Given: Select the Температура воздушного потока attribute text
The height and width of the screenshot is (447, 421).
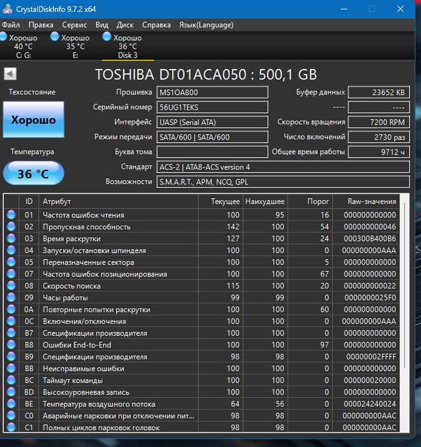Looking at the screenshot, I should click(99, 404).
